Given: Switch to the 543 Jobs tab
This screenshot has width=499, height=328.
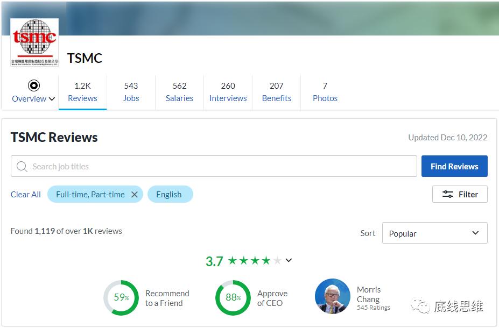Looking at the screenshot, I should pyautogui.click(x=131, y=92).
